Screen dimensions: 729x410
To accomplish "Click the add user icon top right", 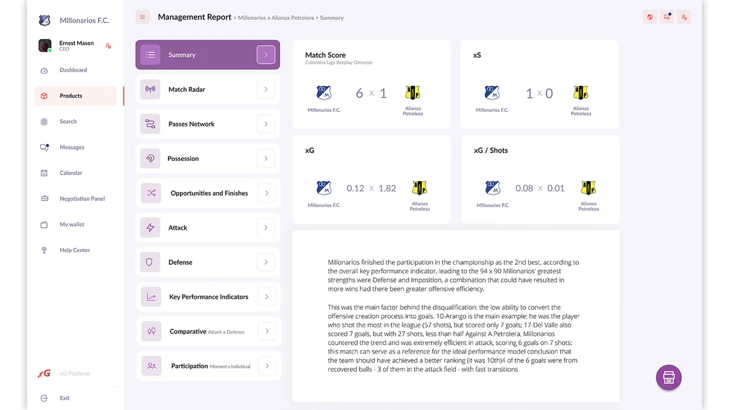I will [x=683, y=16].
